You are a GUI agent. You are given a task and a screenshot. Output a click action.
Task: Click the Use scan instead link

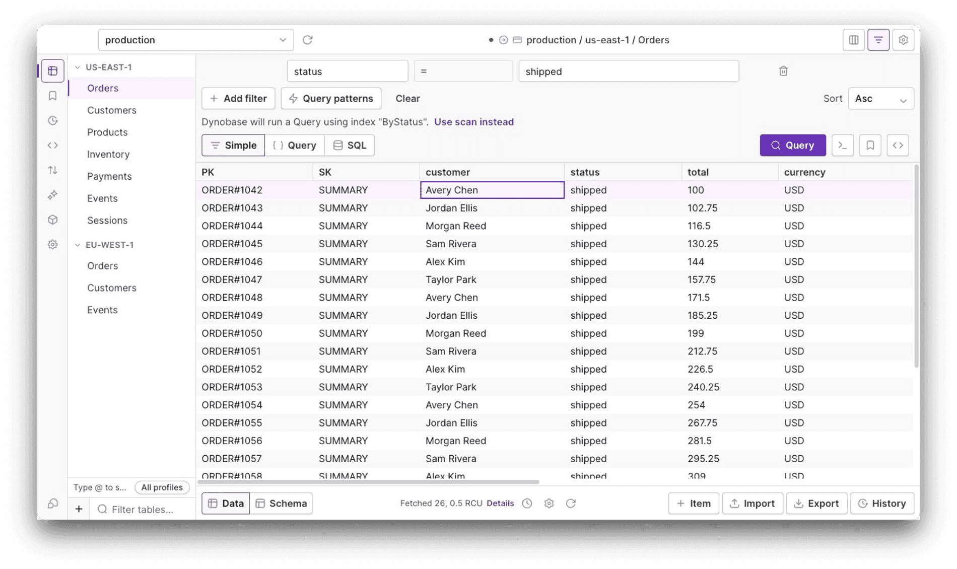474,122
